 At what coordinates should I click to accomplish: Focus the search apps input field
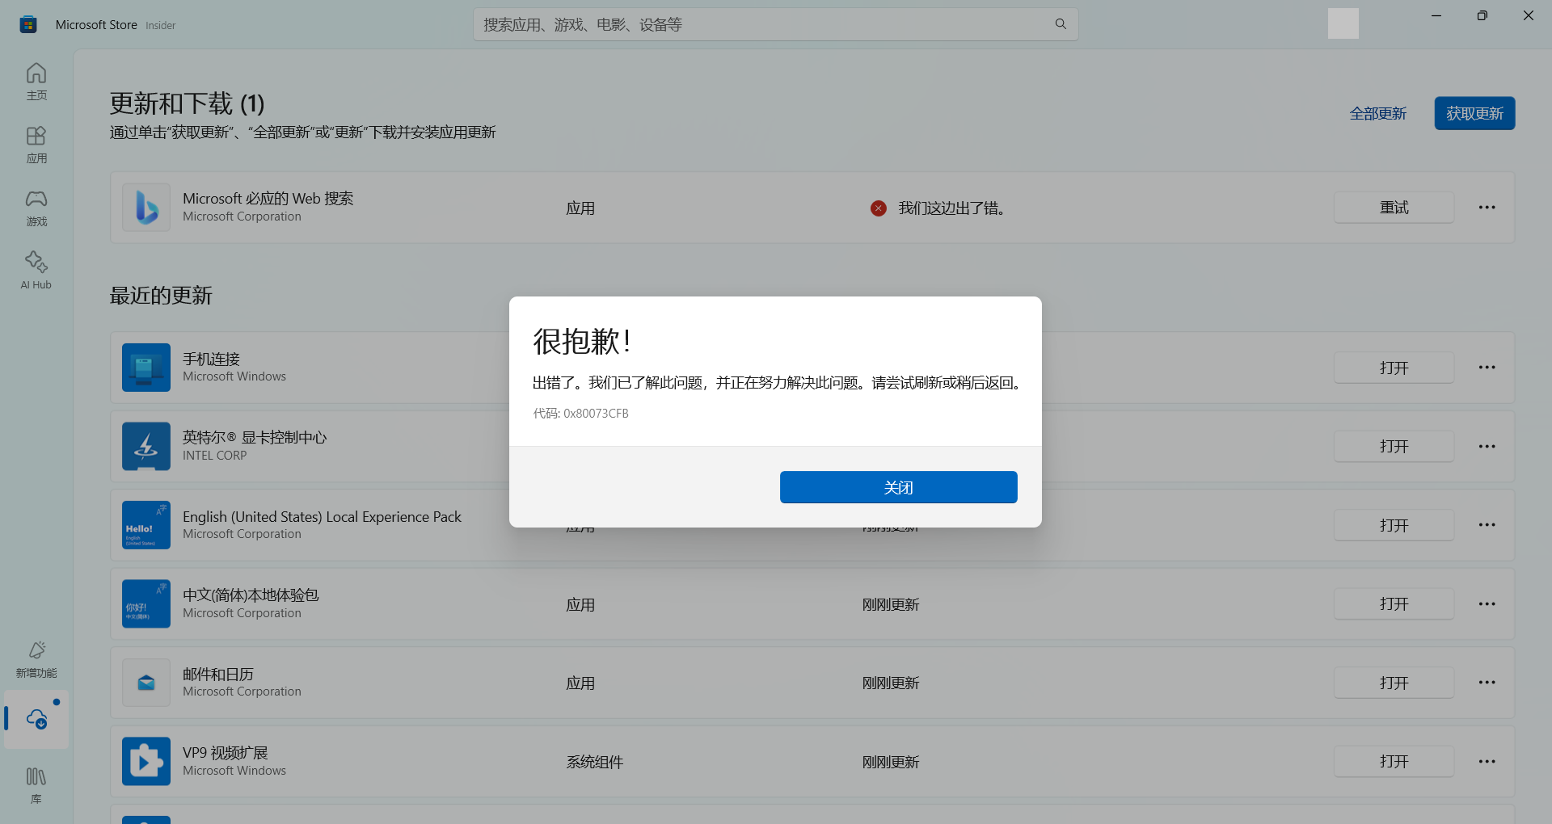(775, 24)
